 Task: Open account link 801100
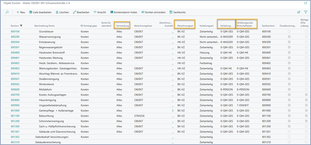pyautogui.click(x=15, y=116)
